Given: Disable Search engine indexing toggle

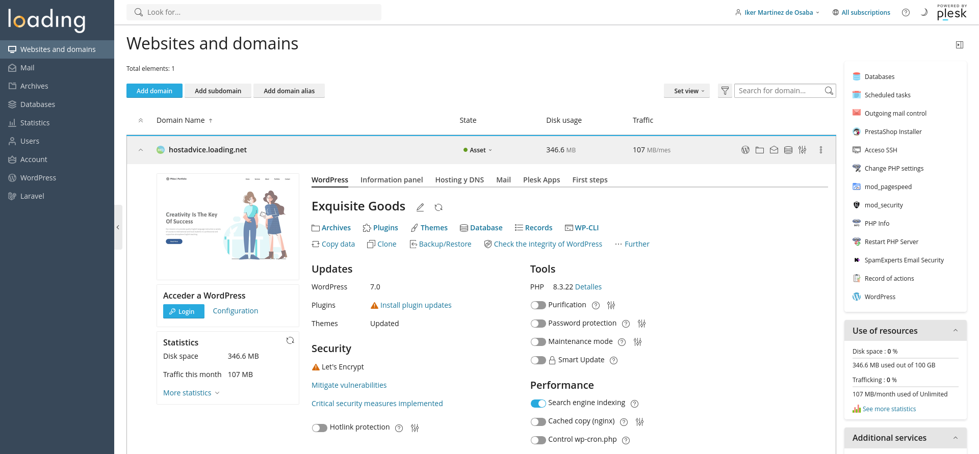Looking at the screenshot, I should pyautogui.click(x=538, y=404).
